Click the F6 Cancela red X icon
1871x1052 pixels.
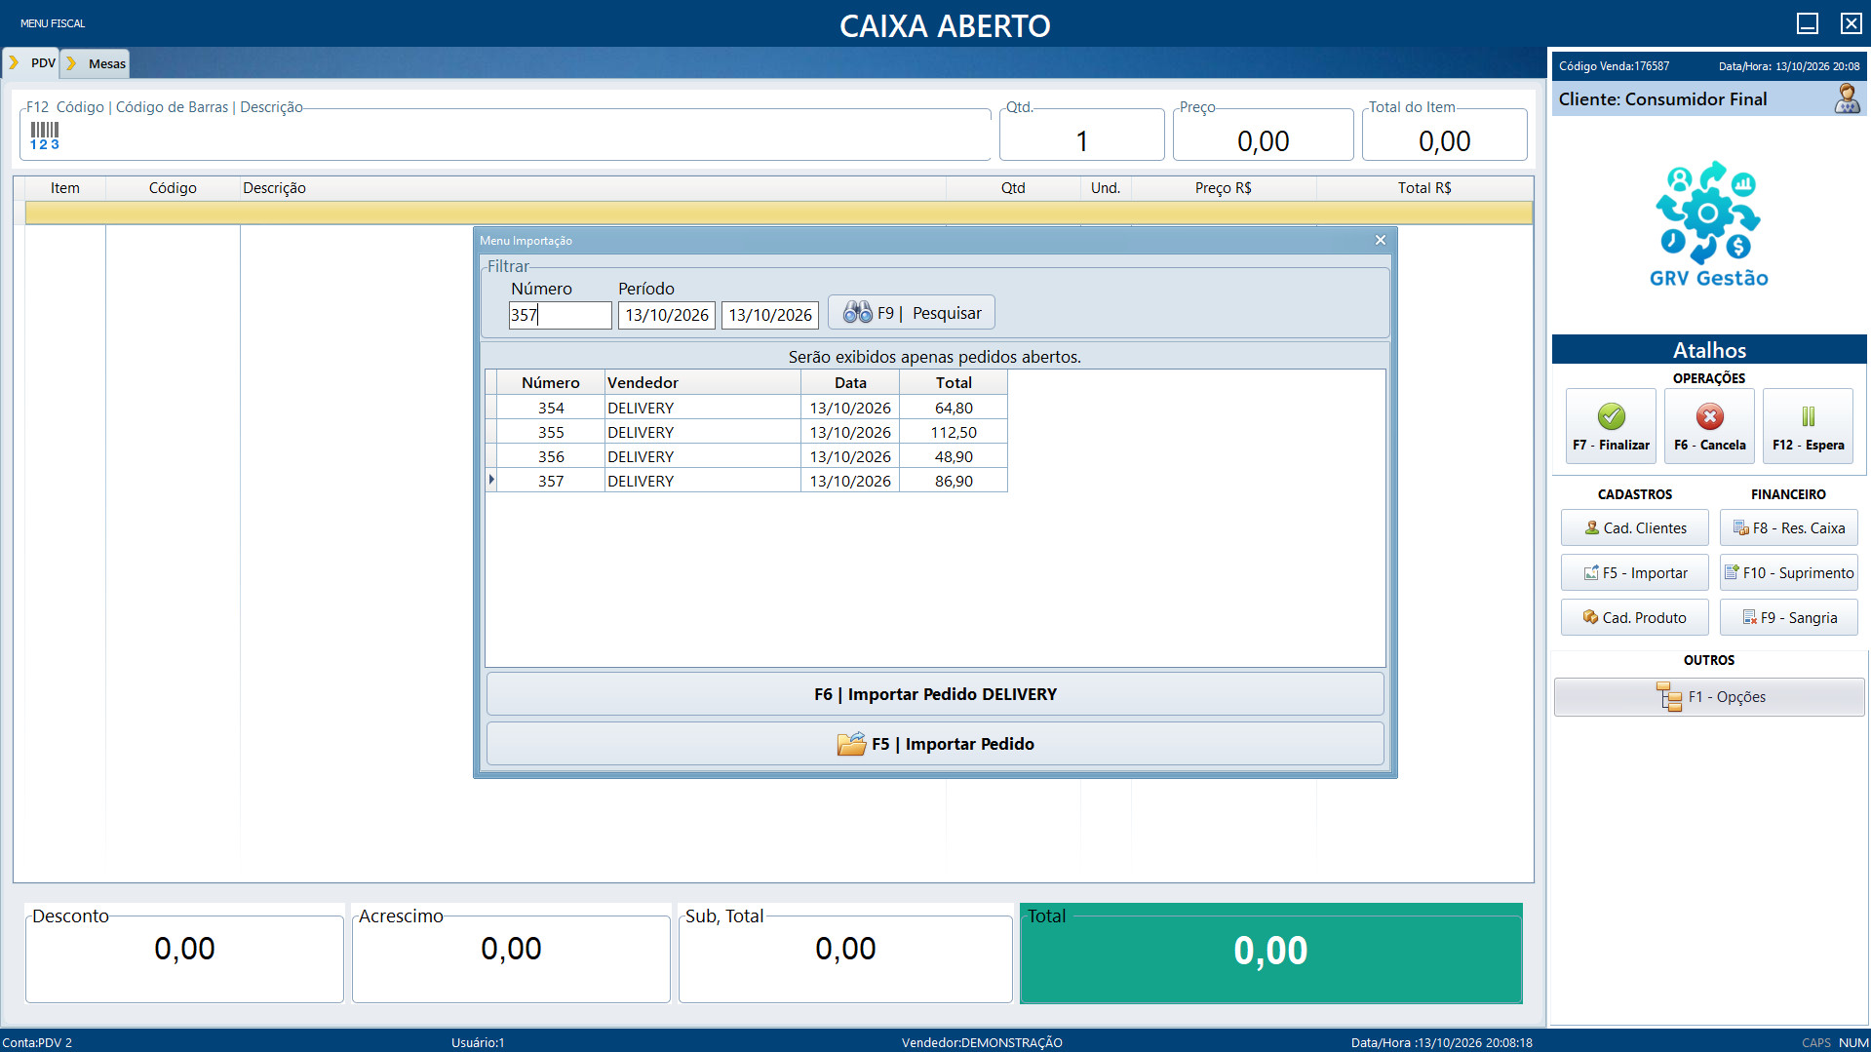tap(1709, 417)
